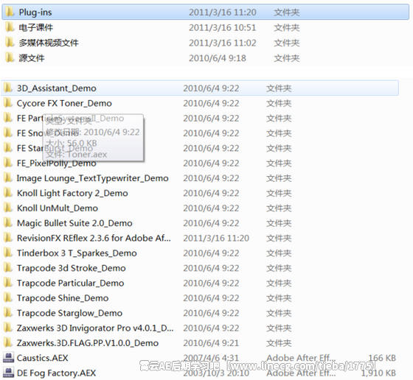Click the Trapcode Shine_Demo folder icon
Screen dimensions: 413x380
[8, 298]
